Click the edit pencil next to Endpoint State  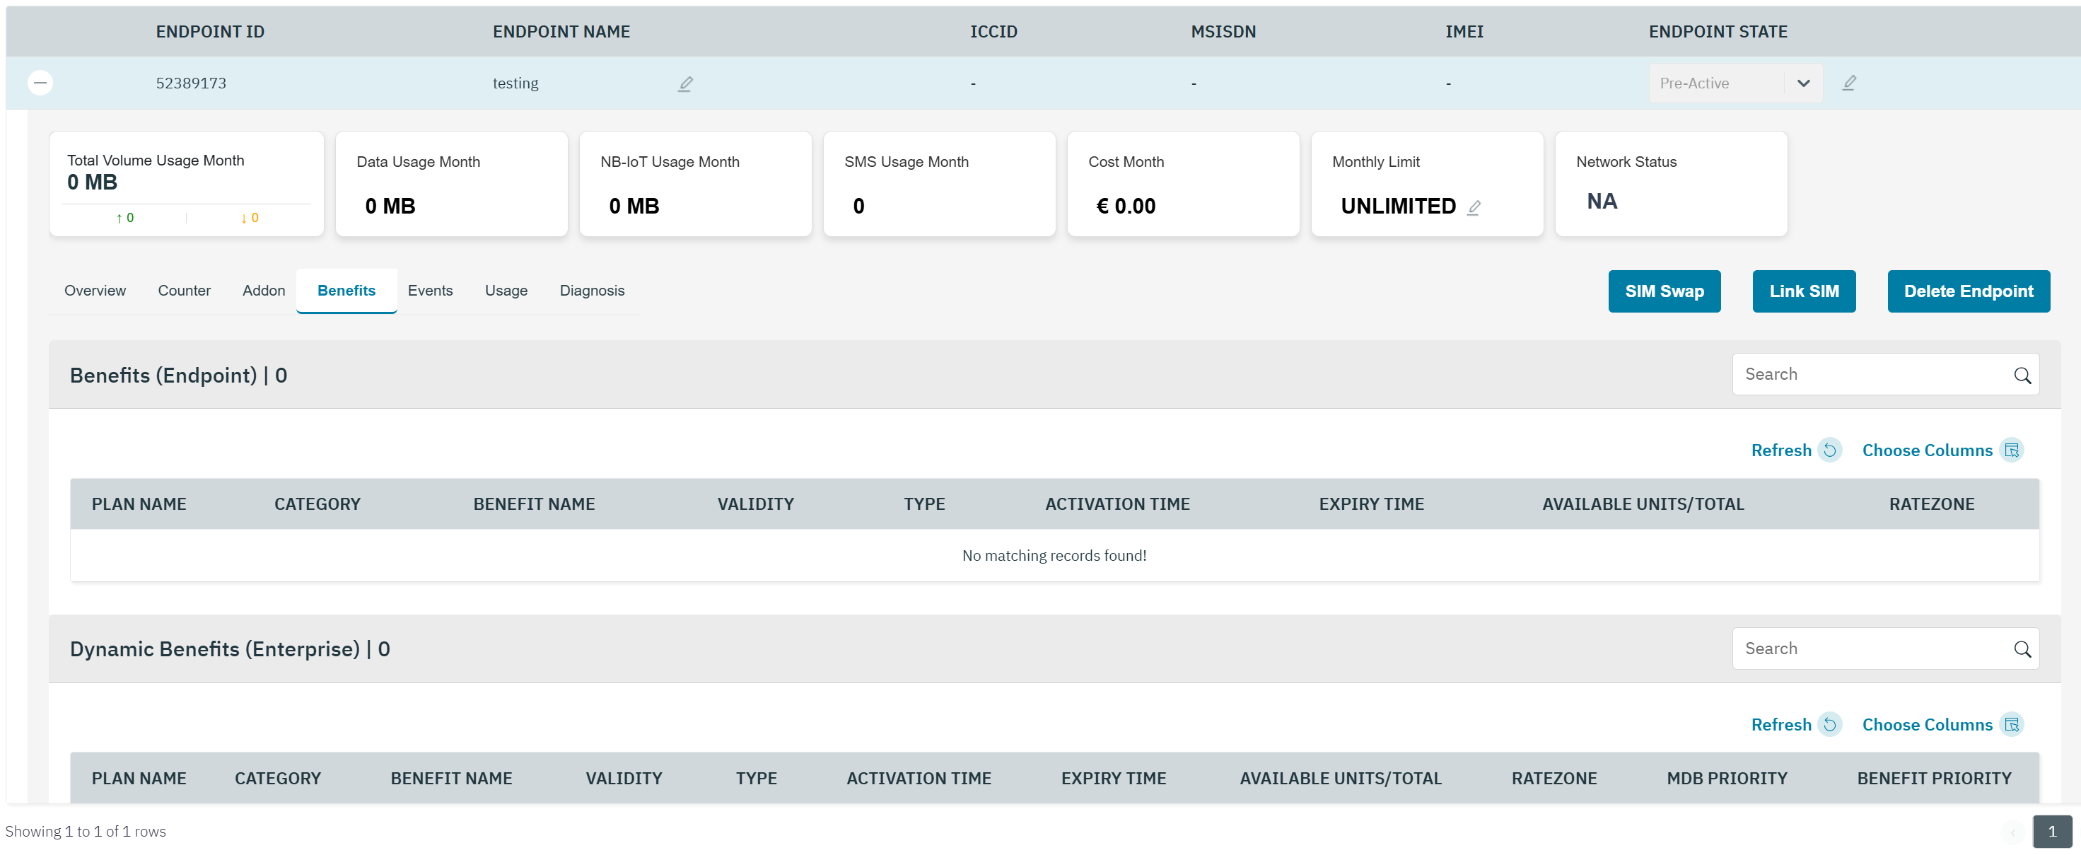tap(1848, 83)
